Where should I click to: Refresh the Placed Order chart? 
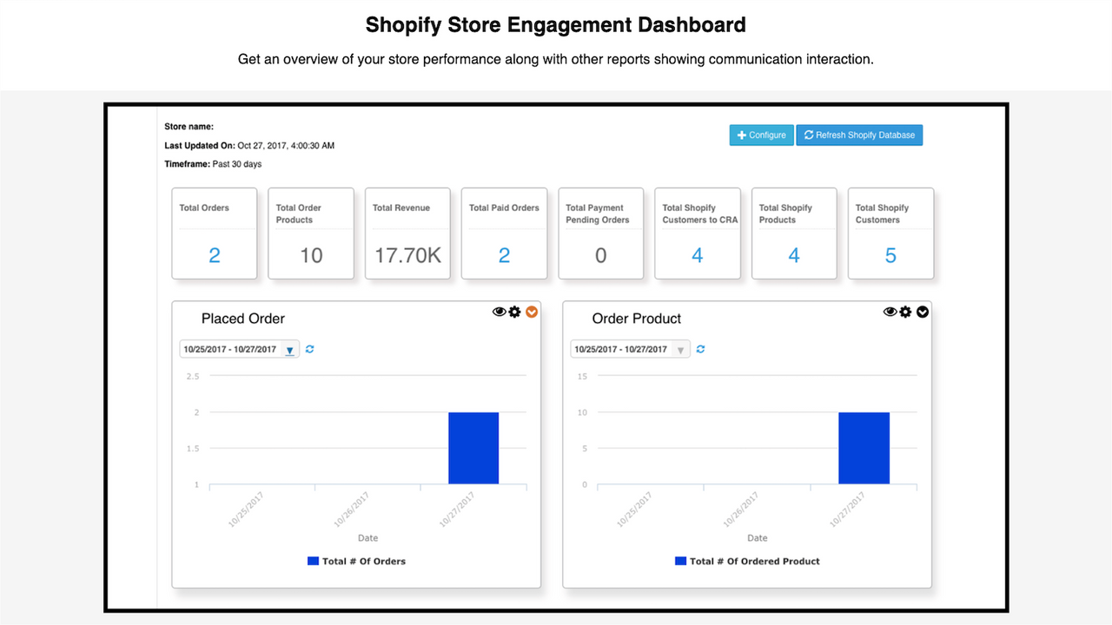click(x=310, y=349)
